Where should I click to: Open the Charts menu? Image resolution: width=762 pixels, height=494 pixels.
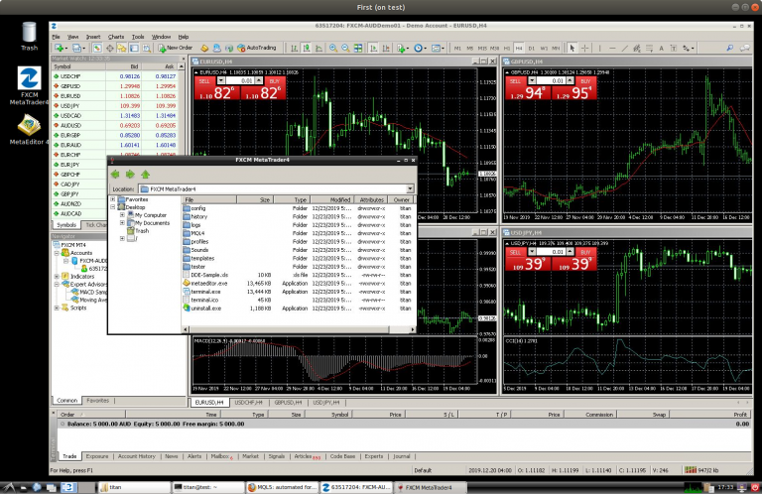[x=114, y=36]
